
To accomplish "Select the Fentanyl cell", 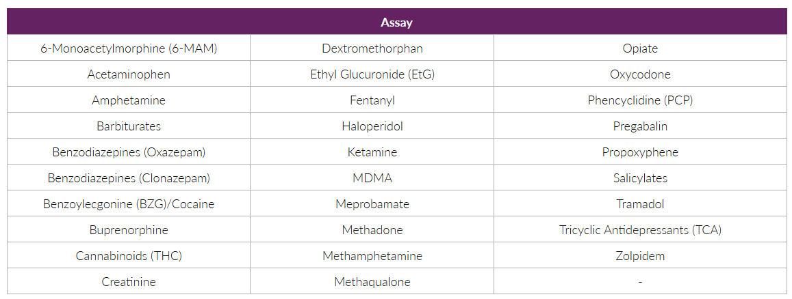I will tap(372, 100).
